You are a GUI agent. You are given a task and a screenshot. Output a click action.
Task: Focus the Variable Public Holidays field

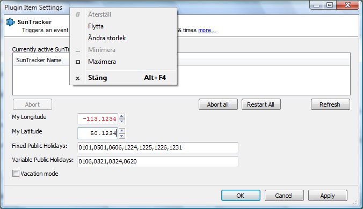(x=158, y=161)
